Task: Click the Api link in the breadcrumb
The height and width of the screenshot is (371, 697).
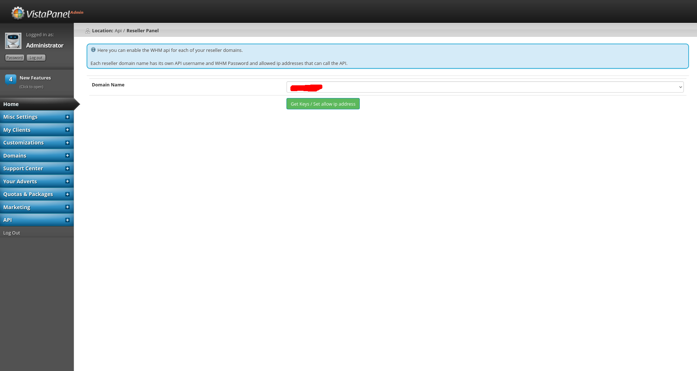Action: pyautogui.click(x=118, y=30)
